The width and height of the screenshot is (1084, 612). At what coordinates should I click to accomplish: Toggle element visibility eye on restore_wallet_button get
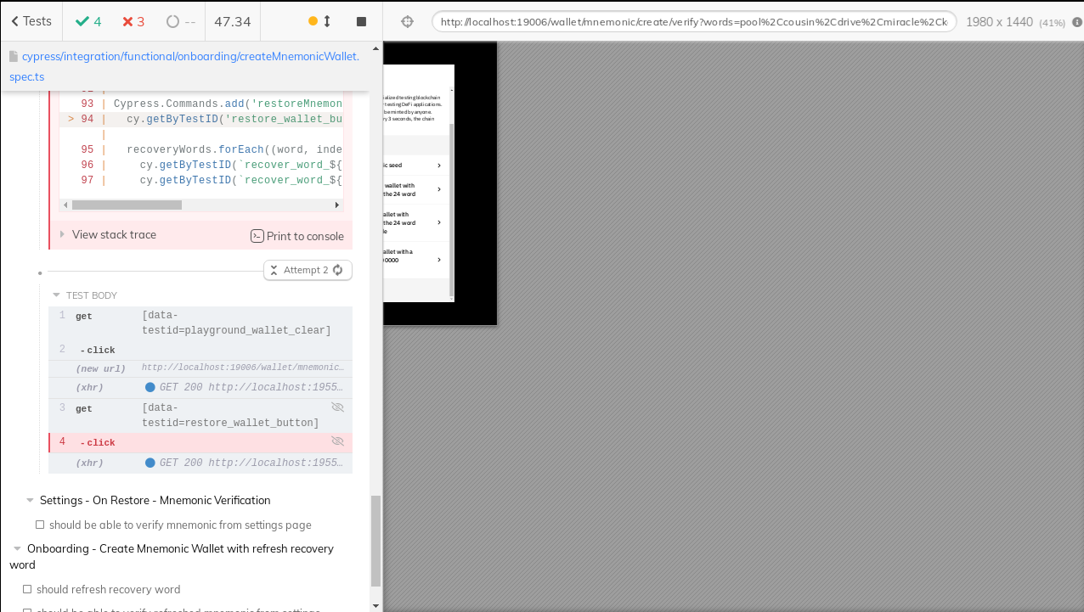[337, 407]
